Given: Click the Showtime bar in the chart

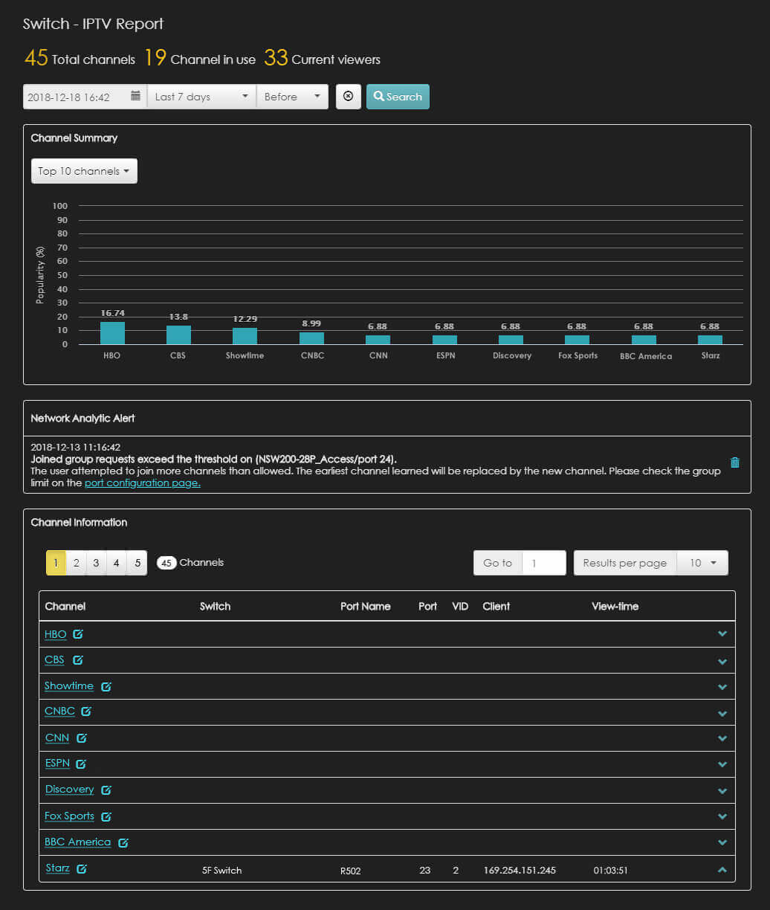Looking at the screenshot, I should tap(245, 336).
